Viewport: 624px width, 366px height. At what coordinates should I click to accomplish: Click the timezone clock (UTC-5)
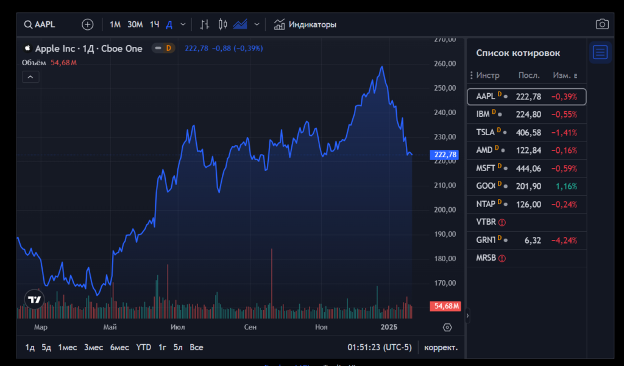click(380, 347)
